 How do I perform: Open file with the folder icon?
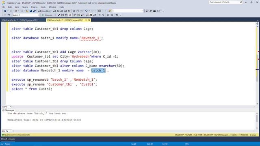click(x=27, y=11)
